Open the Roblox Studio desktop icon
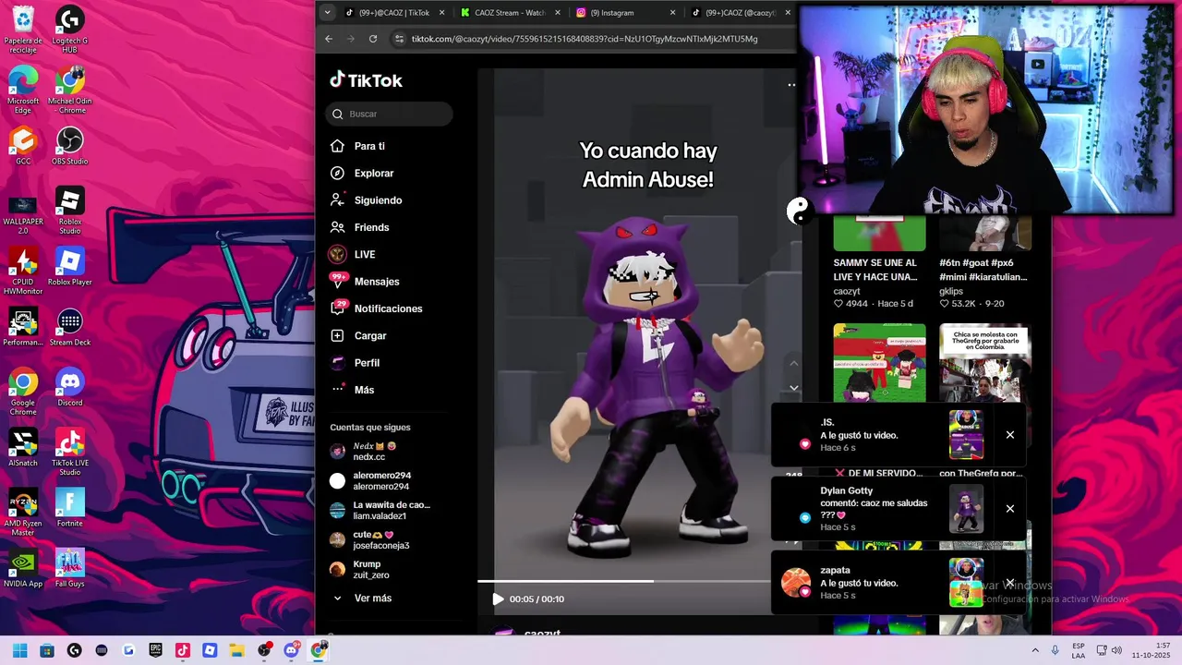The height and width of the screenshot is (665, 1182). [70, 211]
